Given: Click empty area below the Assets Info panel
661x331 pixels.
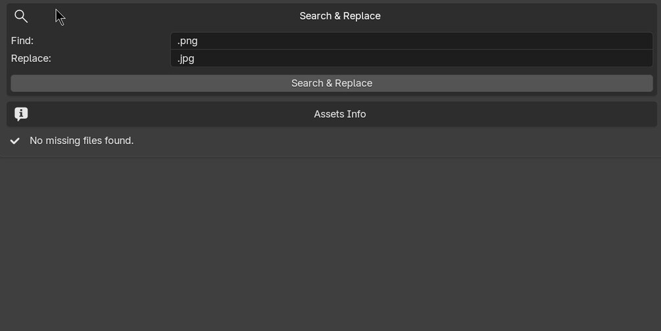Looking at the screenshot, I should [x=330, y=243].
